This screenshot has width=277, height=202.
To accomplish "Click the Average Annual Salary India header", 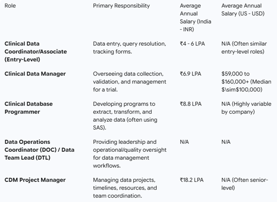I will tap(194, 17).
